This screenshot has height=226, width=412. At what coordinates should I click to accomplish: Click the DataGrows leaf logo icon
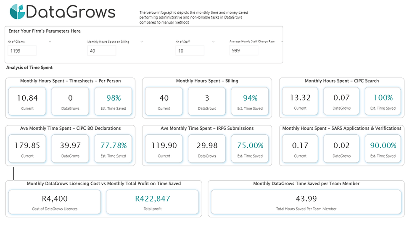(17, 12)
